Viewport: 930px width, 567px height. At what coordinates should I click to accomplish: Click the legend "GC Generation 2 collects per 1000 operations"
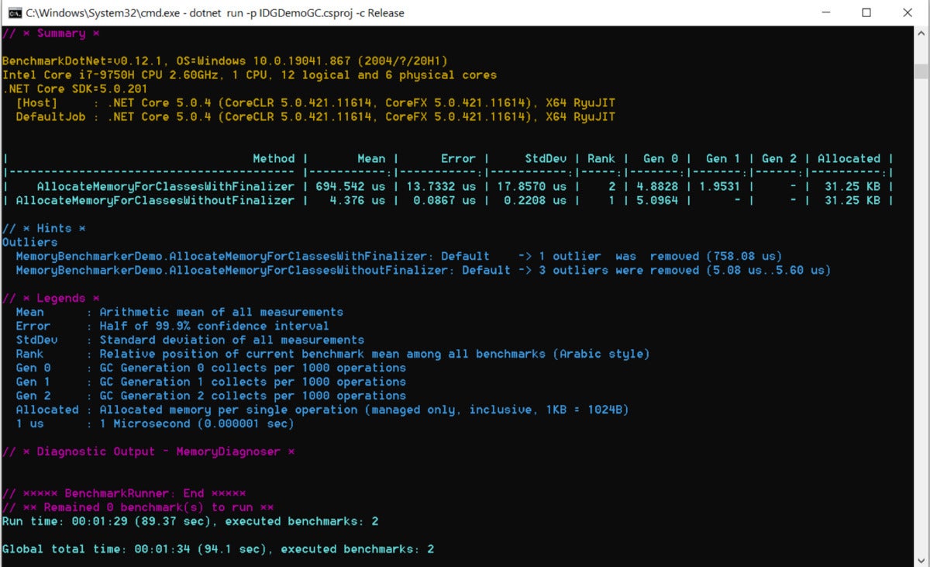pos(253,396)
